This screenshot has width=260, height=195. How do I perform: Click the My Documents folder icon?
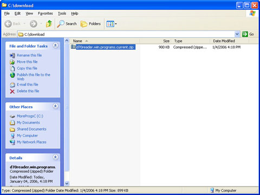(x=12, y=123)
